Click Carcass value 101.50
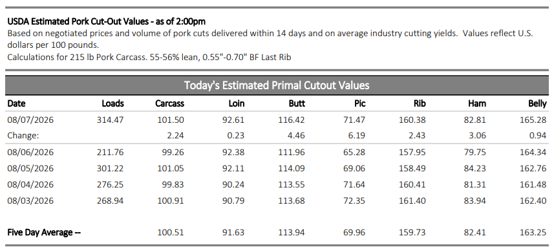Viewport: 554px width, 247px height. point(171,120)
